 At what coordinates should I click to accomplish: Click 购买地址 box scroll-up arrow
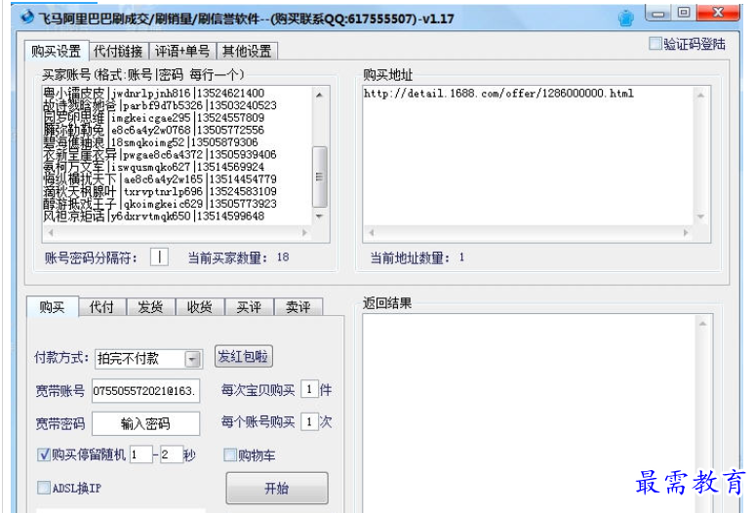pos(701,96)
